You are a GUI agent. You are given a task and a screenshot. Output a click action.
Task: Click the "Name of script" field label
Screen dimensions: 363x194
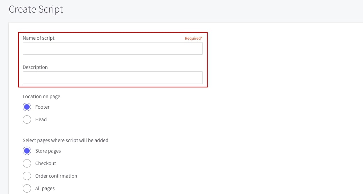tap(38, 38)
